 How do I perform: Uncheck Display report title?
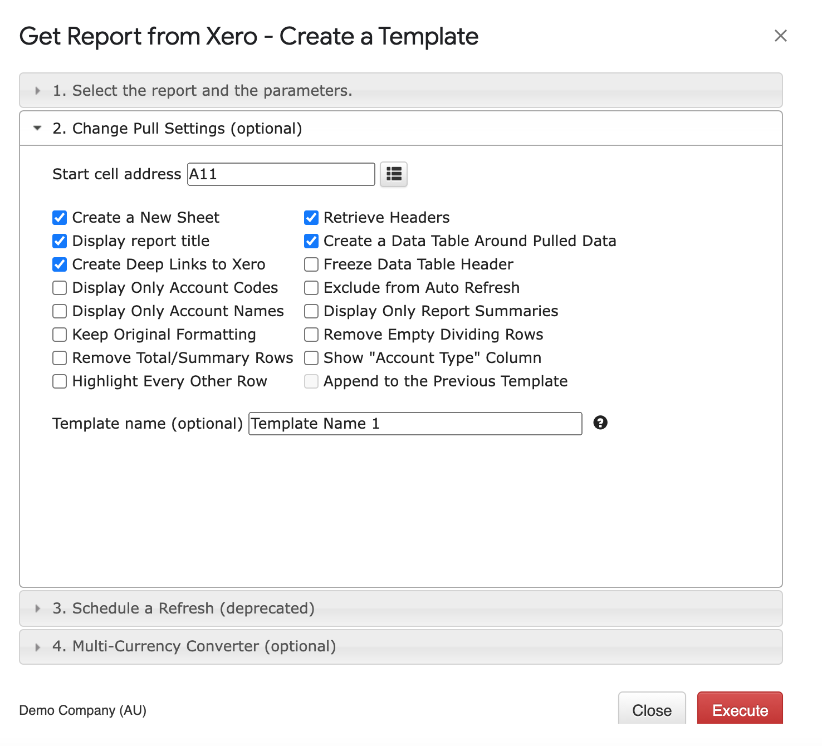pyautogui.click(x=60, y=241)
